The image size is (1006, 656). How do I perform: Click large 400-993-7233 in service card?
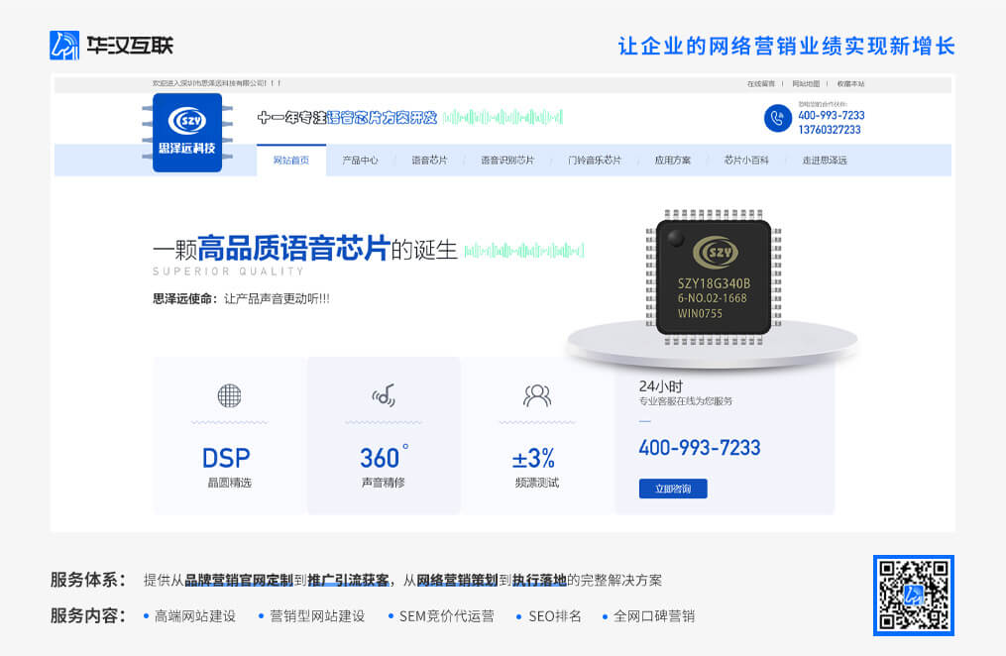tap(700, 448)
